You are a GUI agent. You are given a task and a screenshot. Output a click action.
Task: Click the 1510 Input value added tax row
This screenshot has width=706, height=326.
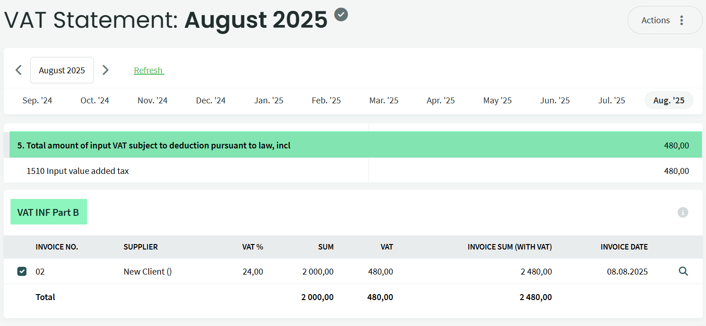click(78, 171)
